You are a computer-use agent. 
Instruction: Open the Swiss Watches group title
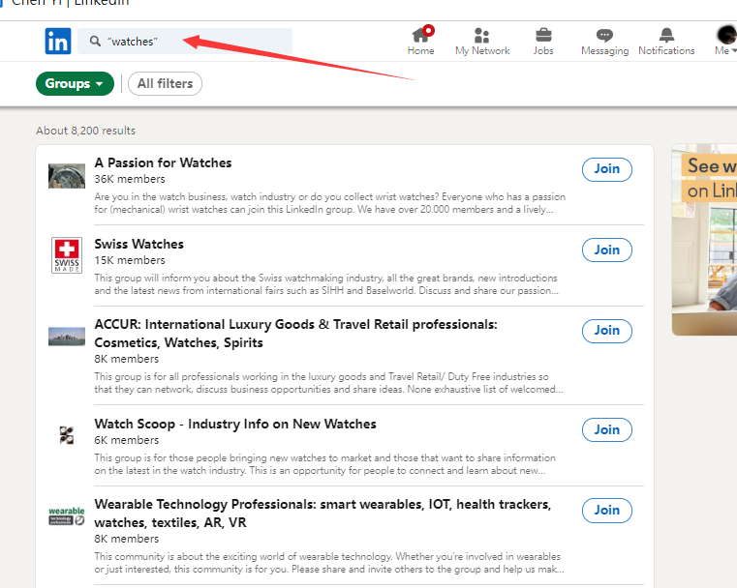[x=139, y=244]
